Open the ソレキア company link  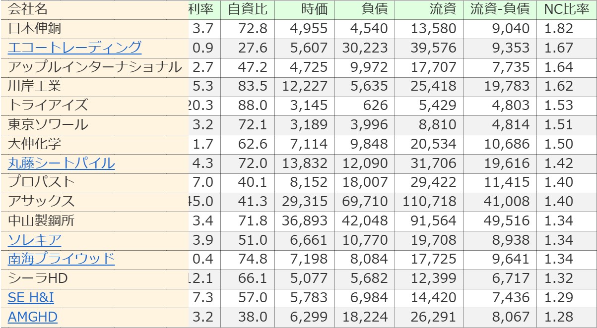click(x=34, y=240)
